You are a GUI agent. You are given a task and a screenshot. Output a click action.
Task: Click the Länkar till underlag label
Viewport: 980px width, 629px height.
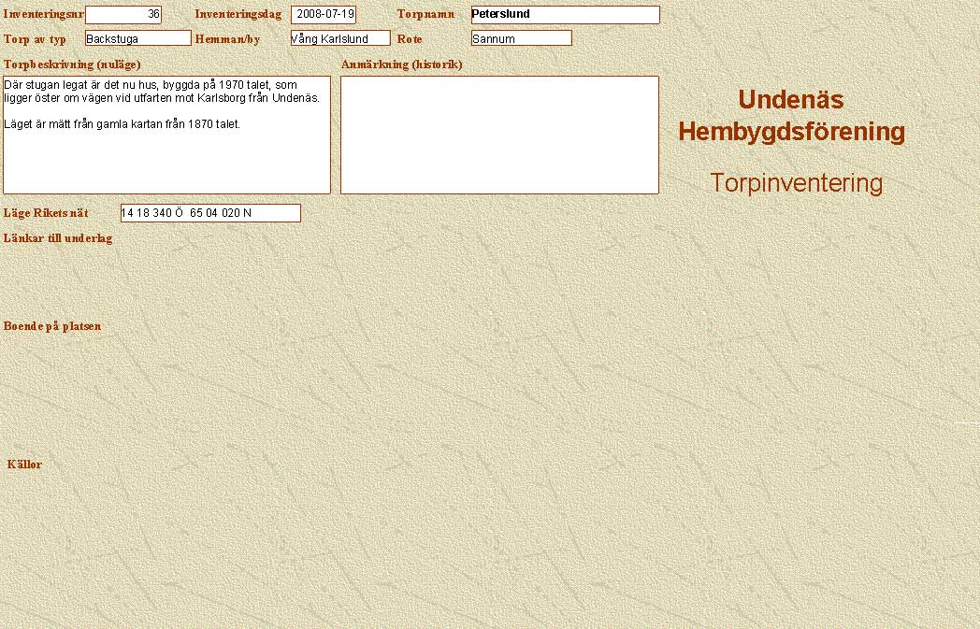[x=58, y=238]
